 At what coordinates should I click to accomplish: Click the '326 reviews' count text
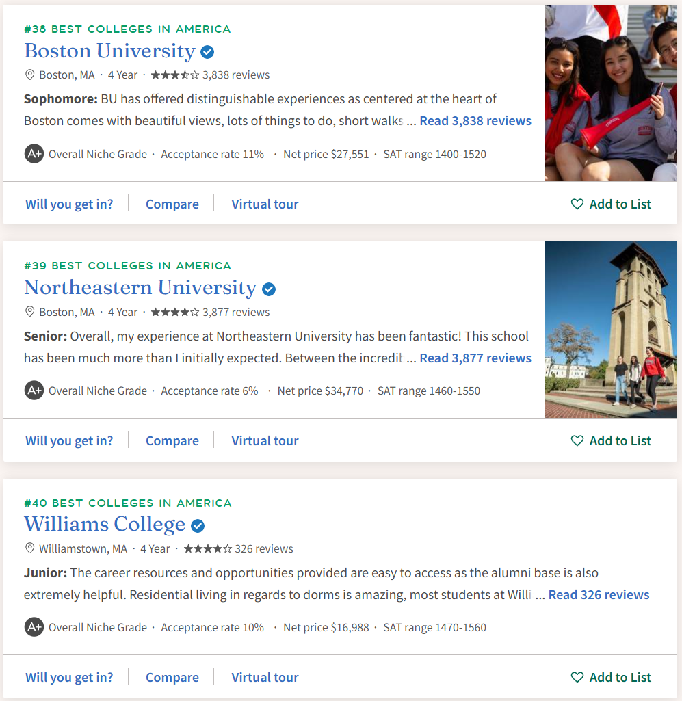point(264,548)
